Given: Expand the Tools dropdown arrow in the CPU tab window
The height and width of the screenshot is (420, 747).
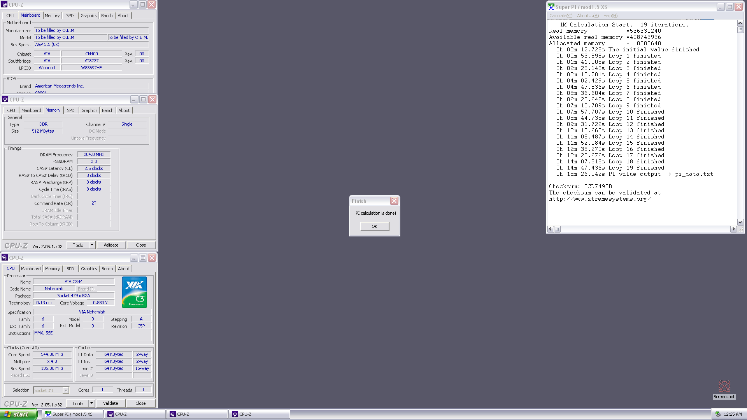Looking at the screenshot, I should point(91,403).
